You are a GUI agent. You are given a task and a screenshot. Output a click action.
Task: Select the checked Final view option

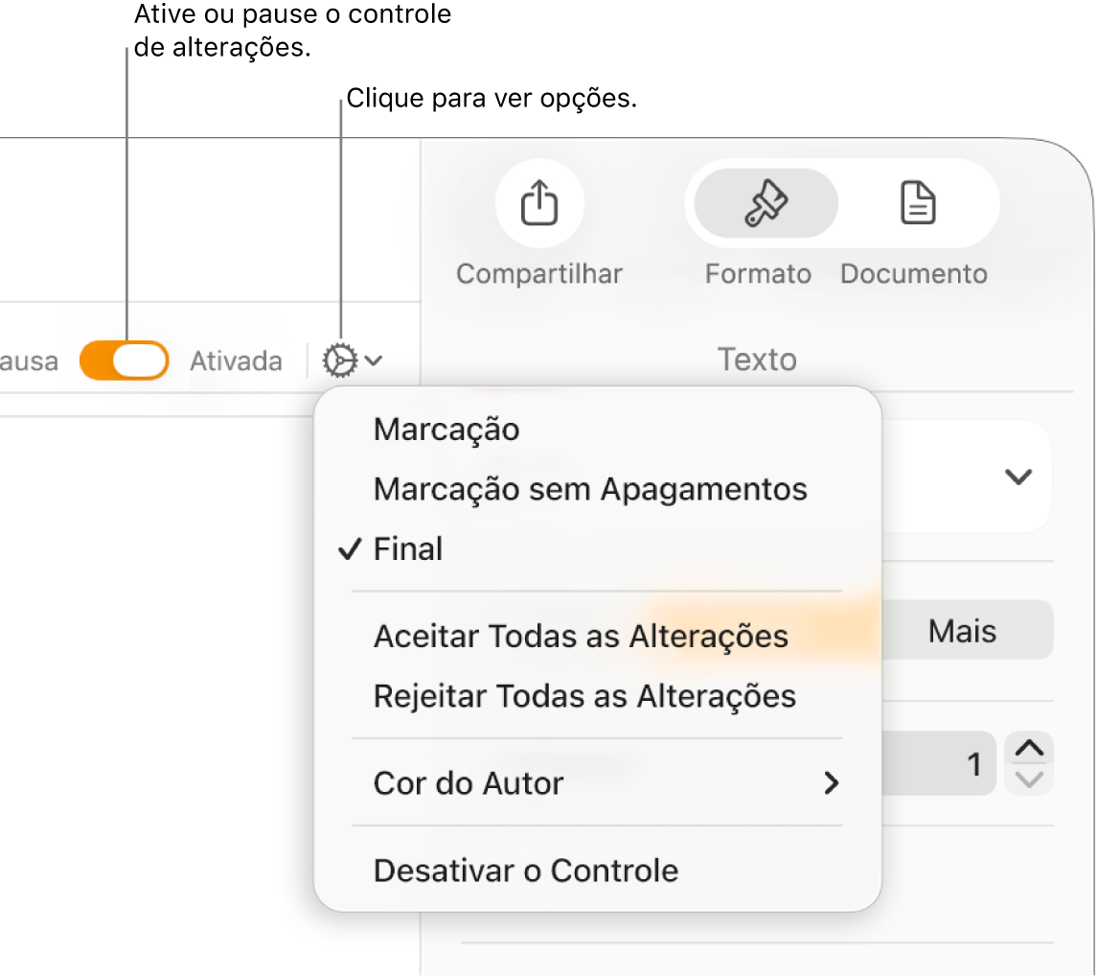pyautogui.click(x=409, y=547)
